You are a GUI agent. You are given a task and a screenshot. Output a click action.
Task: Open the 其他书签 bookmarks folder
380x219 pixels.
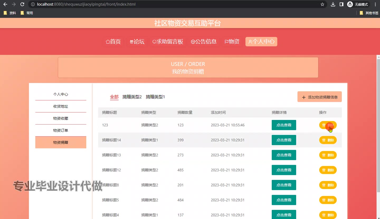(369, 13)
